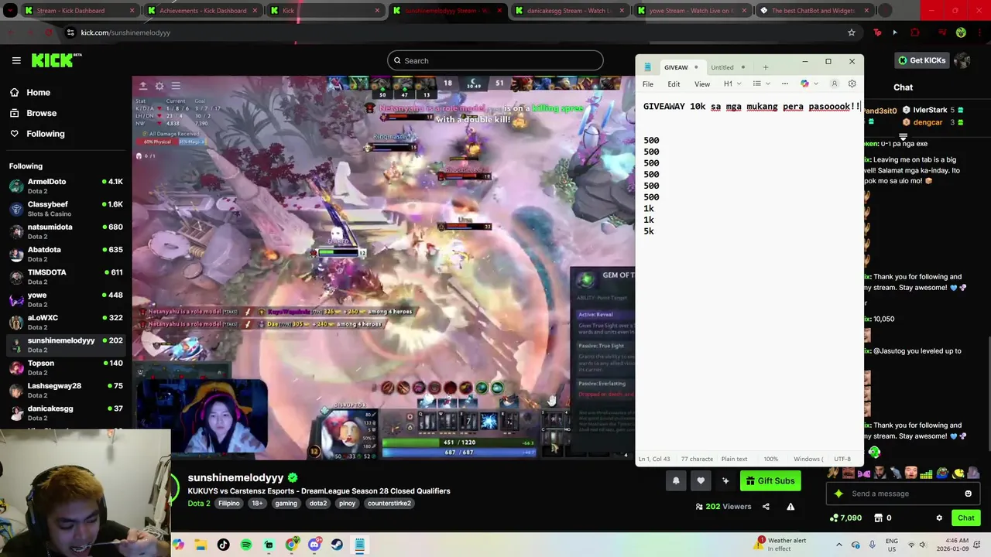This screenshot has width=991, height=557.
Task: Open ArmelDoto's channel from Following list
Action: pos(66,186)
